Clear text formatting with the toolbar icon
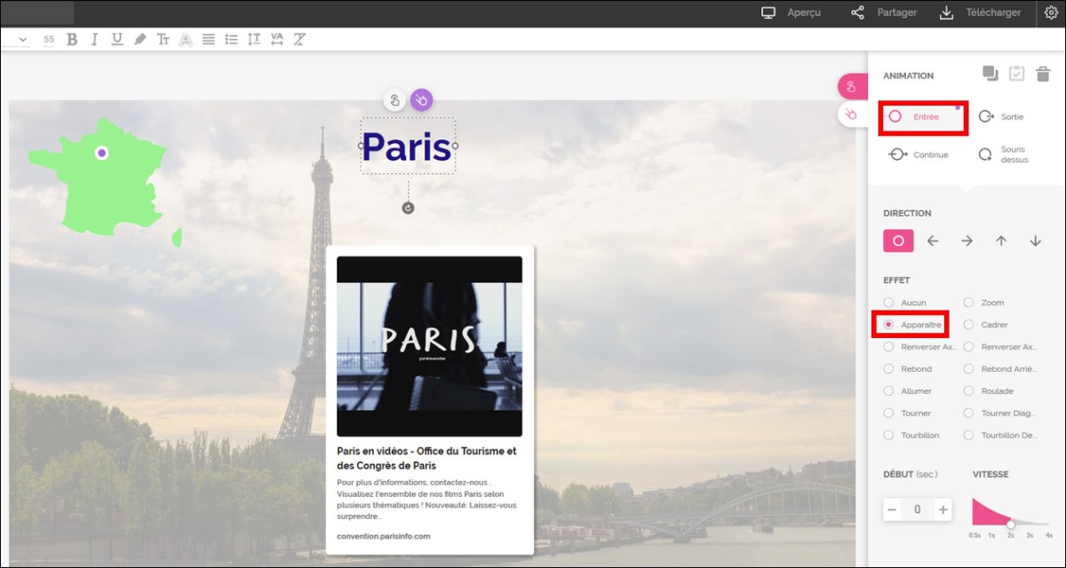1066x568 pixels. (x=299, y=39)
